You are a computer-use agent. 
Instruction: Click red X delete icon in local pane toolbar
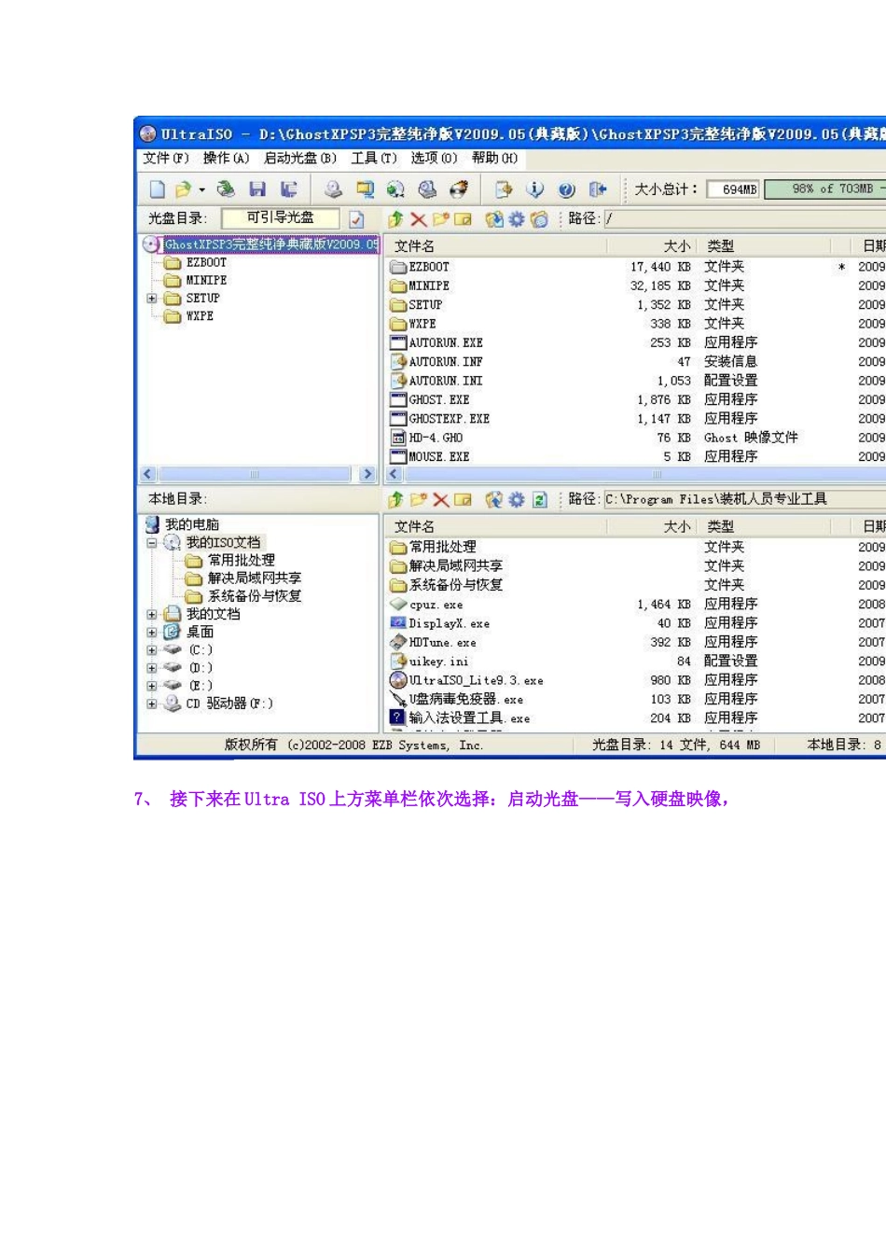(441, 500)
